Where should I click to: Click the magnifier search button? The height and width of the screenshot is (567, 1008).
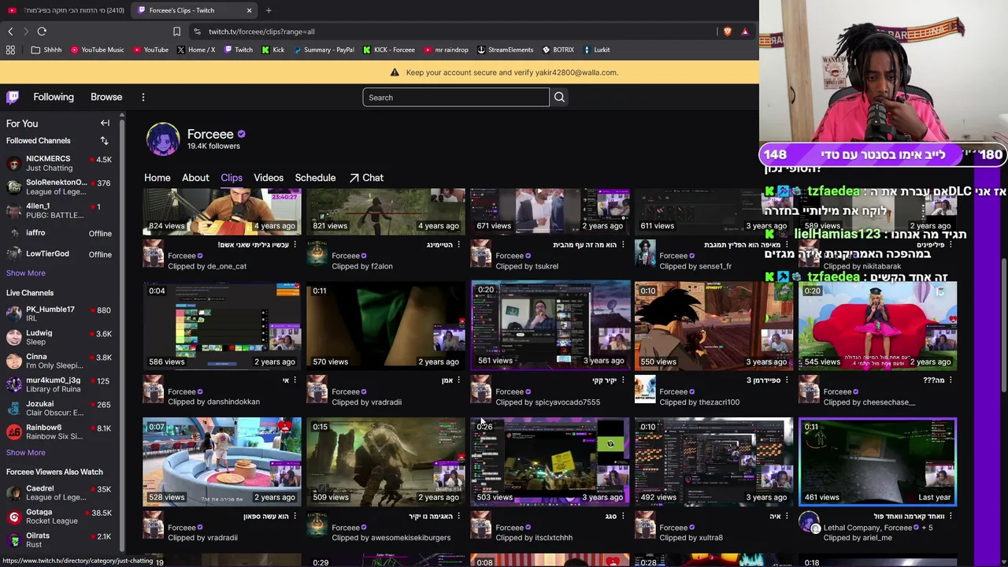(x=559, y=97)
